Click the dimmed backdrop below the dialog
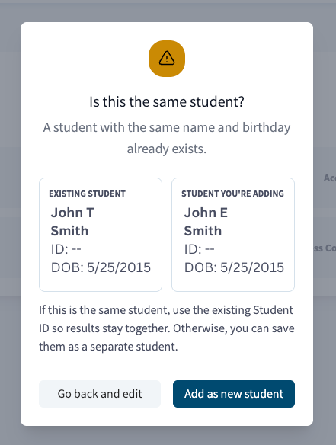Screen dimensions: 336x445 tap(168, 436)
